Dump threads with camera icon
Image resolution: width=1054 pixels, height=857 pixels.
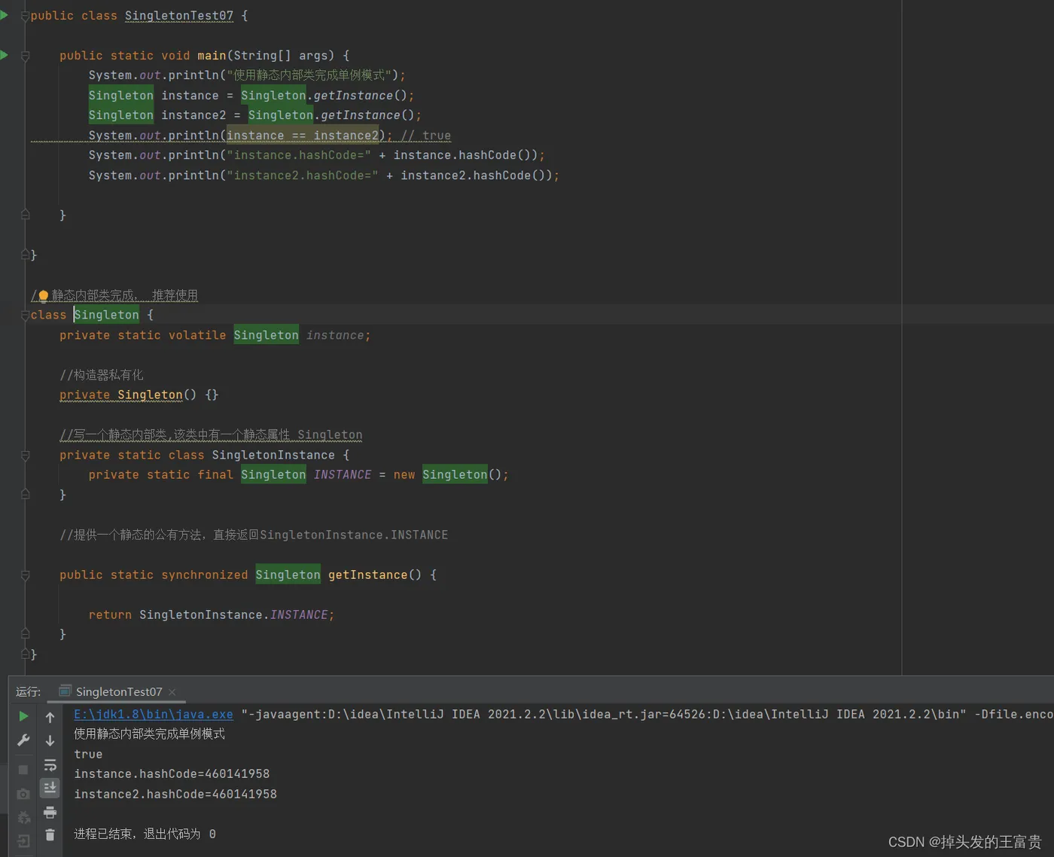pyautogui.click(x=23, y=794)
